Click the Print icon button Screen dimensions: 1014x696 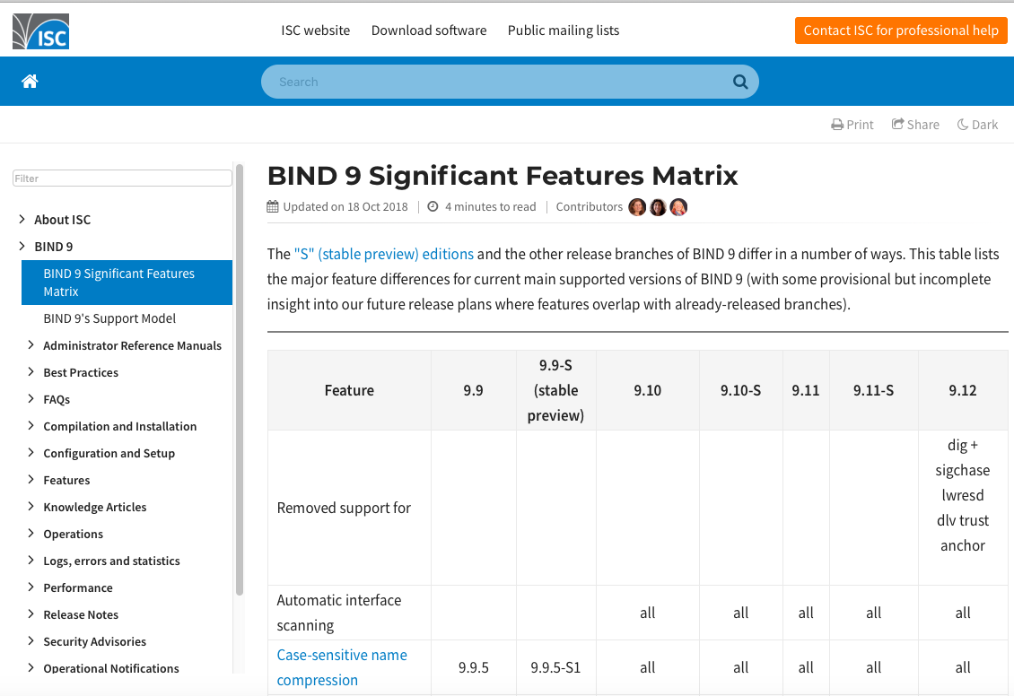click(852, 125)
